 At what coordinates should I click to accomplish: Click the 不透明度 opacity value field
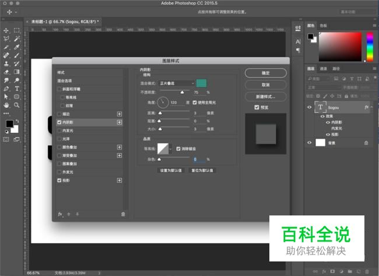[x=199, y=92]
